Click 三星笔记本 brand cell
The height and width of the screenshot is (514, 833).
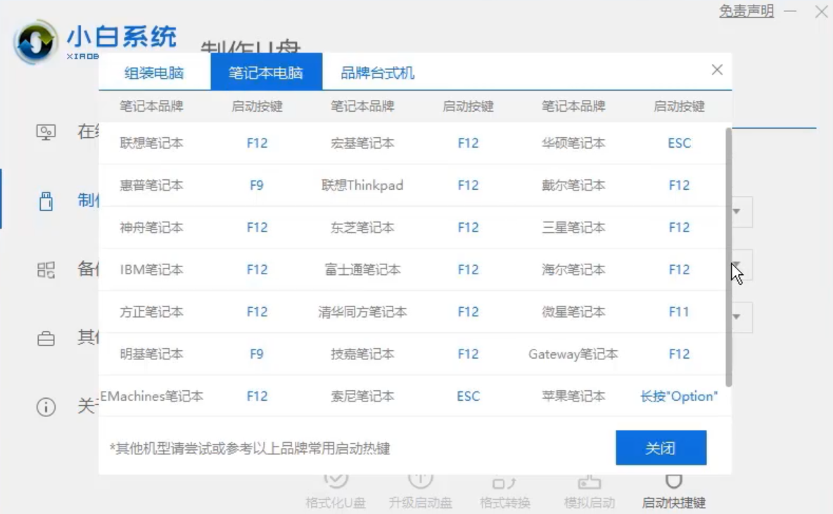coord(573,227)
